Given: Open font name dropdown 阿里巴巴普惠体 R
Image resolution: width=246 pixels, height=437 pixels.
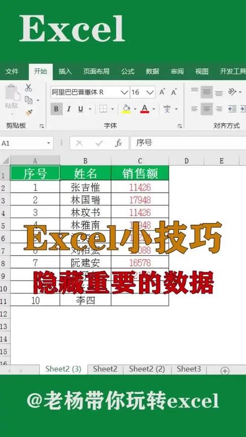Looking at the screenshot, I should point(124,92).
